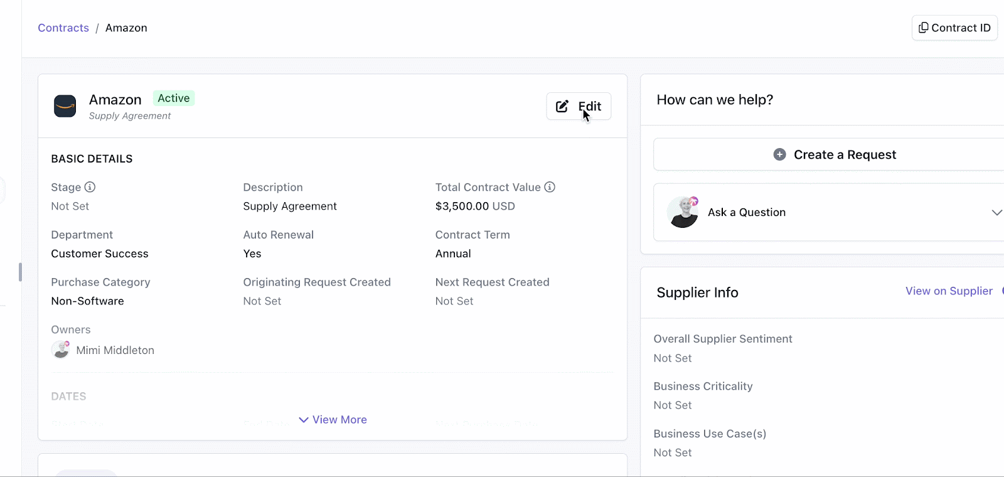Viewport: 1004px width, 477px height.
Task: Copy the Contract ID
Action: 954,28
